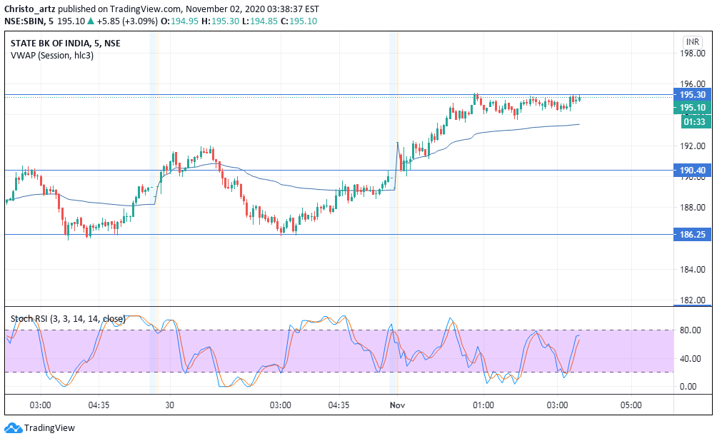
Task: Click the 30 date label on time axis
Action: point(170,405)
